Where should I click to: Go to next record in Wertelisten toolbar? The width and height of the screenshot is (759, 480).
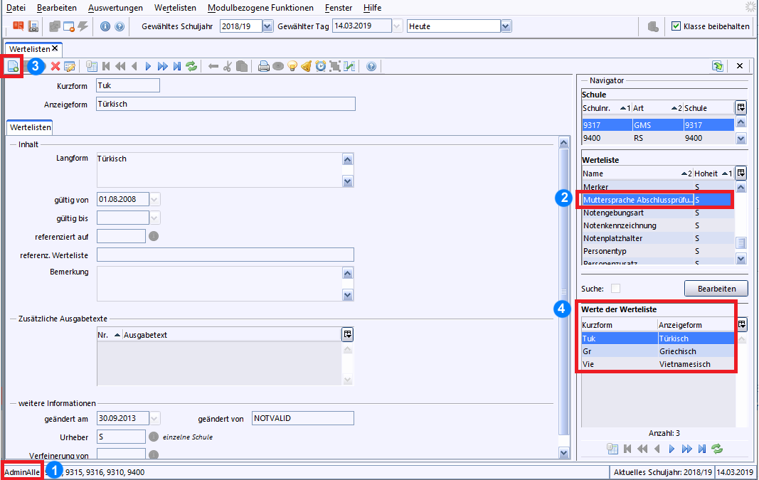[x=148, y=66]
